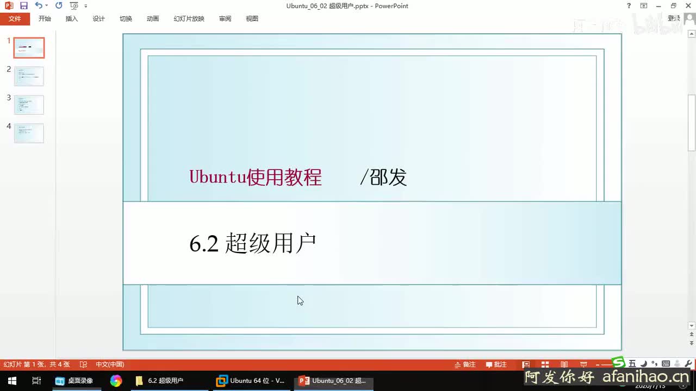Image resolution: width=696 pixels, height=391 pixels.
Task: Select slide 3 thumbnail
Action: point(29,104)
